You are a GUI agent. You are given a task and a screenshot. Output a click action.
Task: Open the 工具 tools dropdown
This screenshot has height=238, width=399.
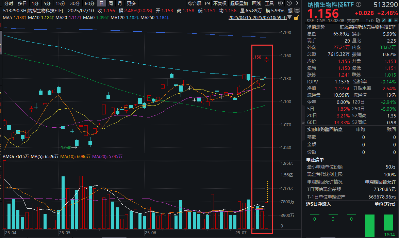tap(269, 3)
